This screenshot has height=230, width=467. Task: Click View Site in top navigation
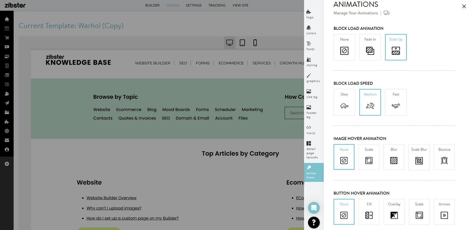[240, 5]
